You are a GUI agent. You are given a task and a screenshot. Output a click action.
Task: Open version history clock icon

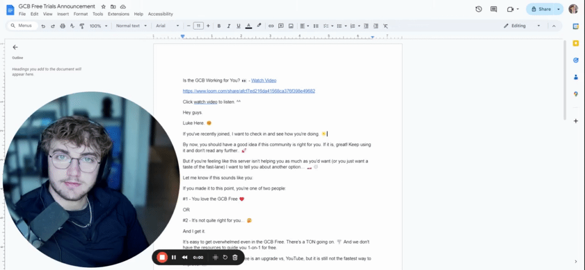click(x=479, y=9)
